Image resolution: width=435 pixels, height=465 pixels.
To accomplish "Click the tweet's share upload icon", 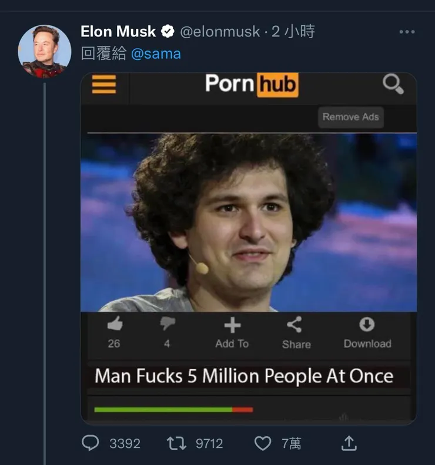I will [349, 443].
